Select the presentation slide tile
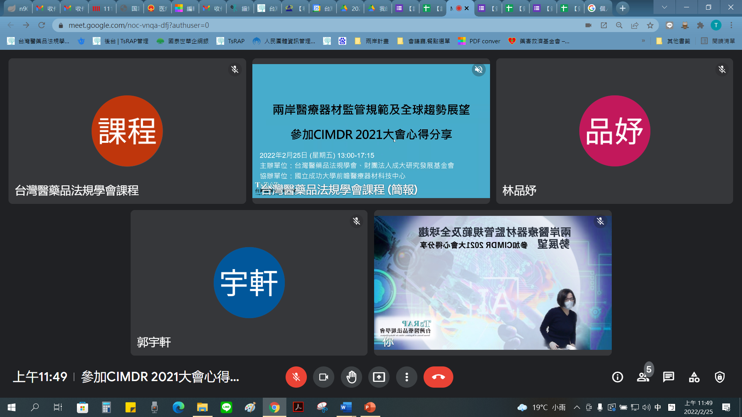This screenshot has height=417, width=742. tap(371, 131)
